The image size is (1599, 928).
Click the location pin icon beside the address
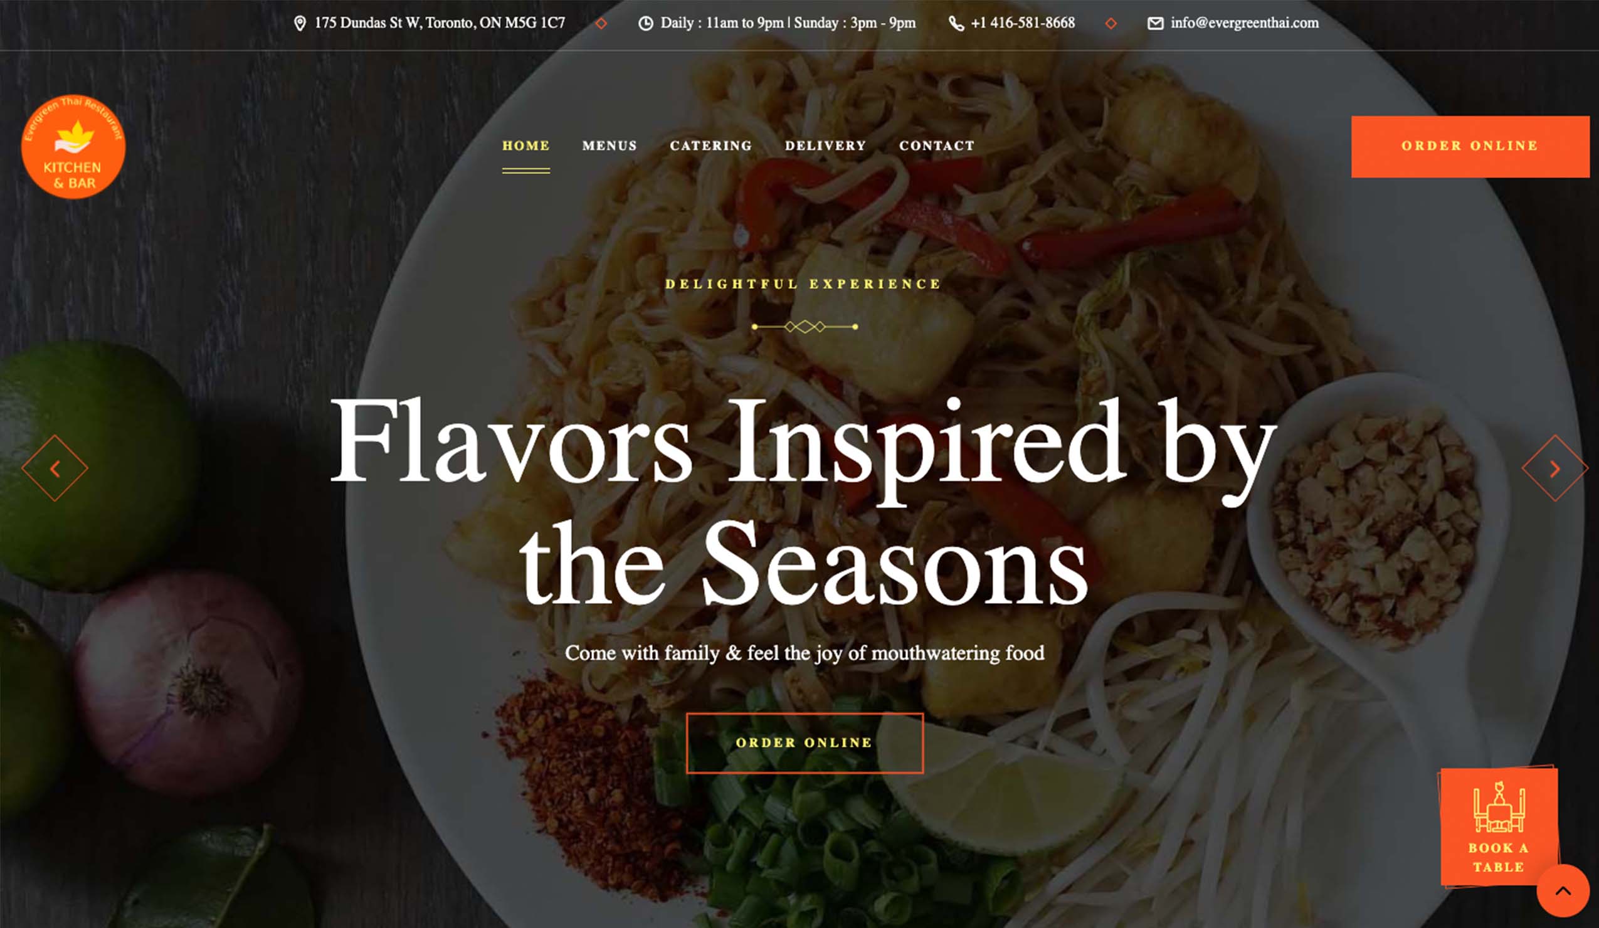[x=300, y=23]
